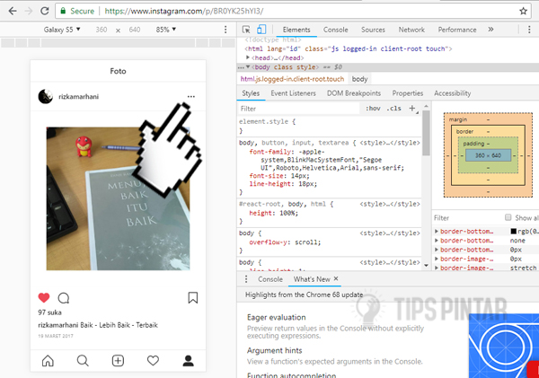Open comments with the speech bubble icon
Viewport: 539px width, 378px height.
(x=64, y=298)
